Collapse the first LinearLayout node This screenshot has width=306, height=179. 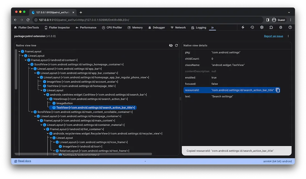click(23, 56)
